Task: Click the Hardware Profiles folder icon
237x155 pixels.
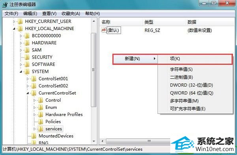Action: click(41, 115)
